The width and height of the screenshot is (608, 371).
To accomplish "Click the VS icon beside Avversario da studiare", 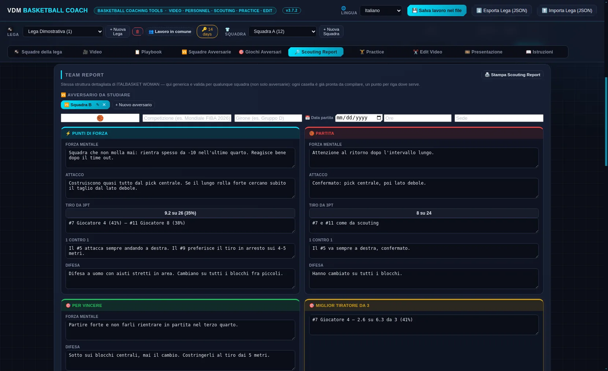I will pos(63,95).
